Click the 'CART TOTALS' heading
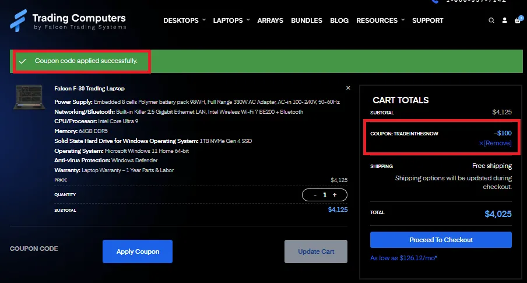 (x=400, y=100)
